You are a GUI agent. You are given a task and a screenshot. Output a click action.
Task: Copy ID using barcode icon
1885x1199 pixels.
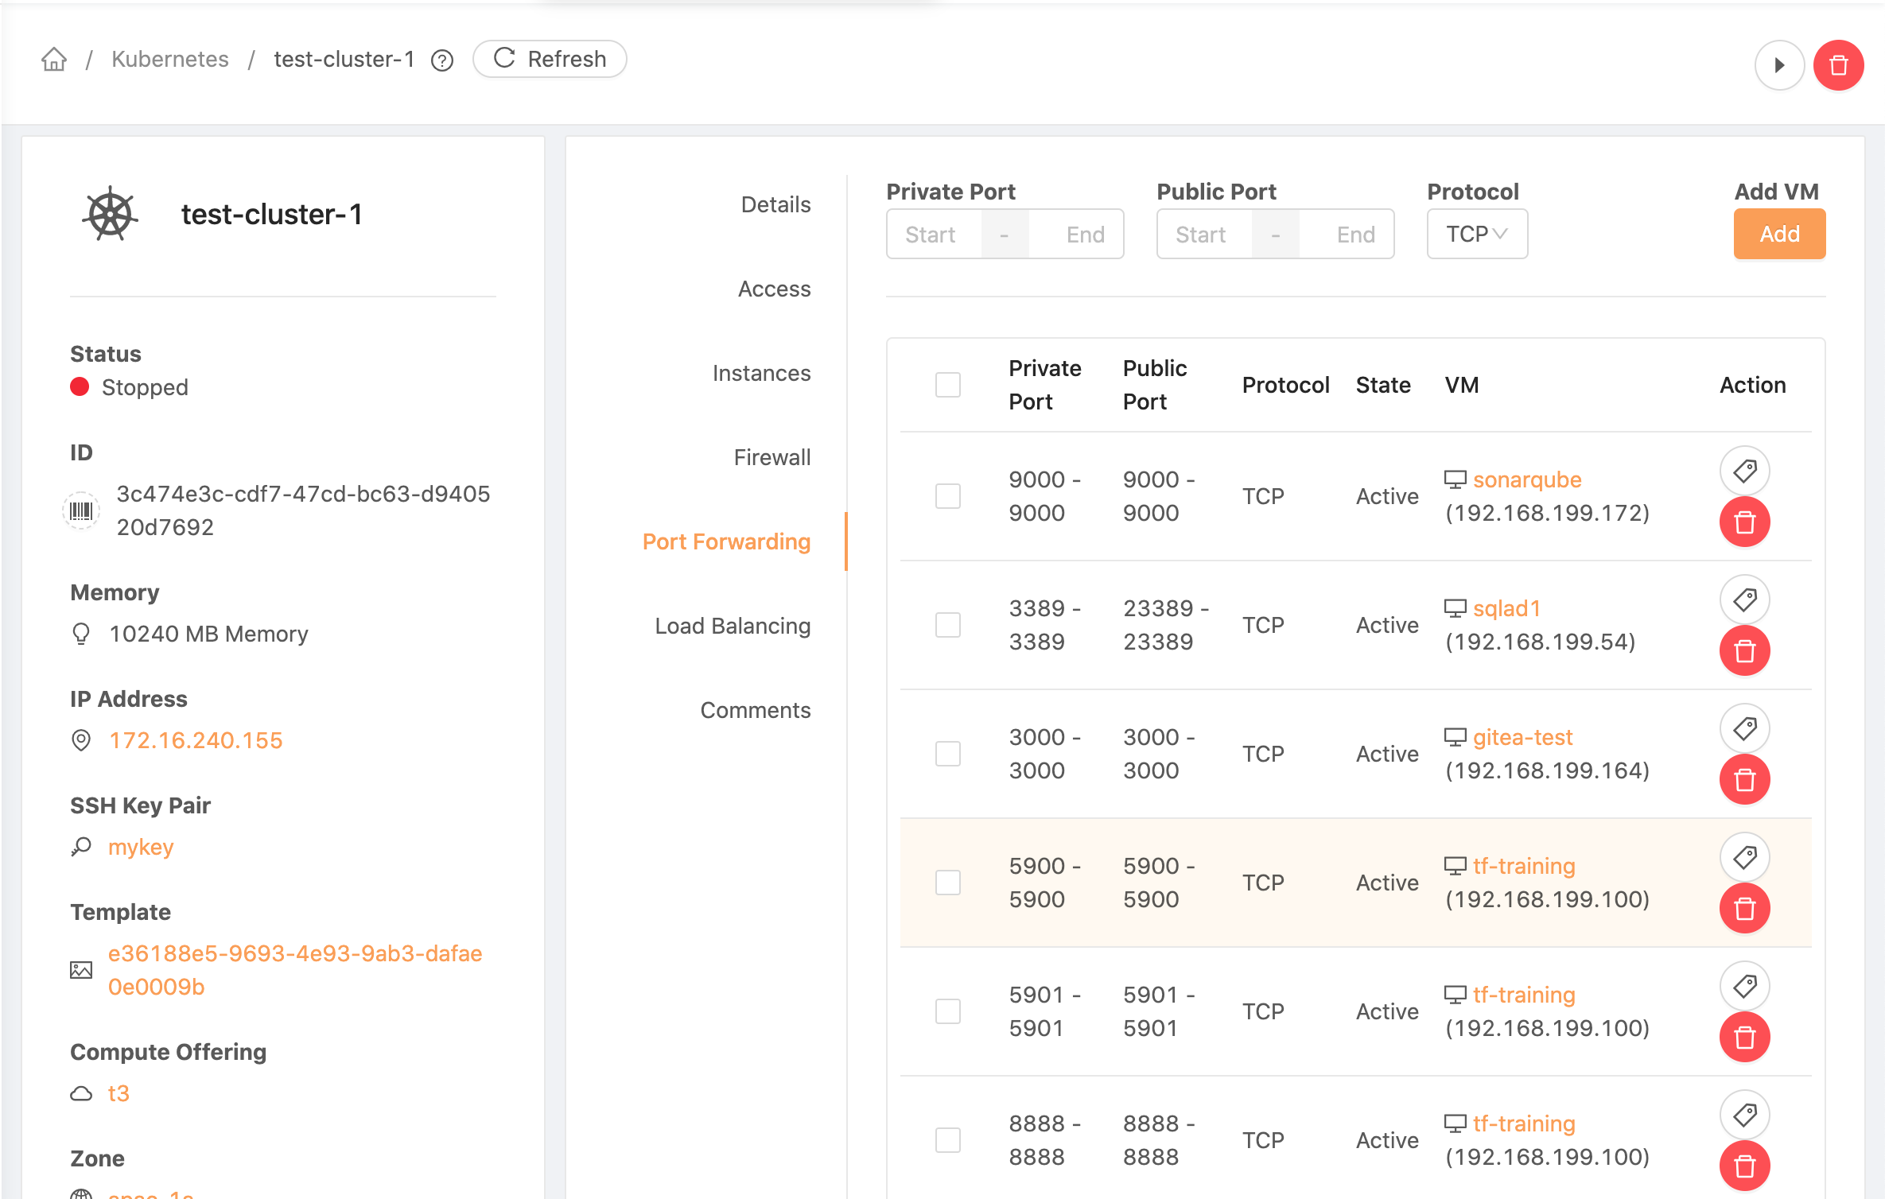pyautogui.click(x=81, y=510)
